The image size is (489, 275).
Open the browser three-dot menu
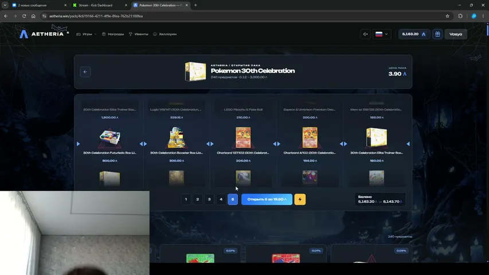pos(483,16)
